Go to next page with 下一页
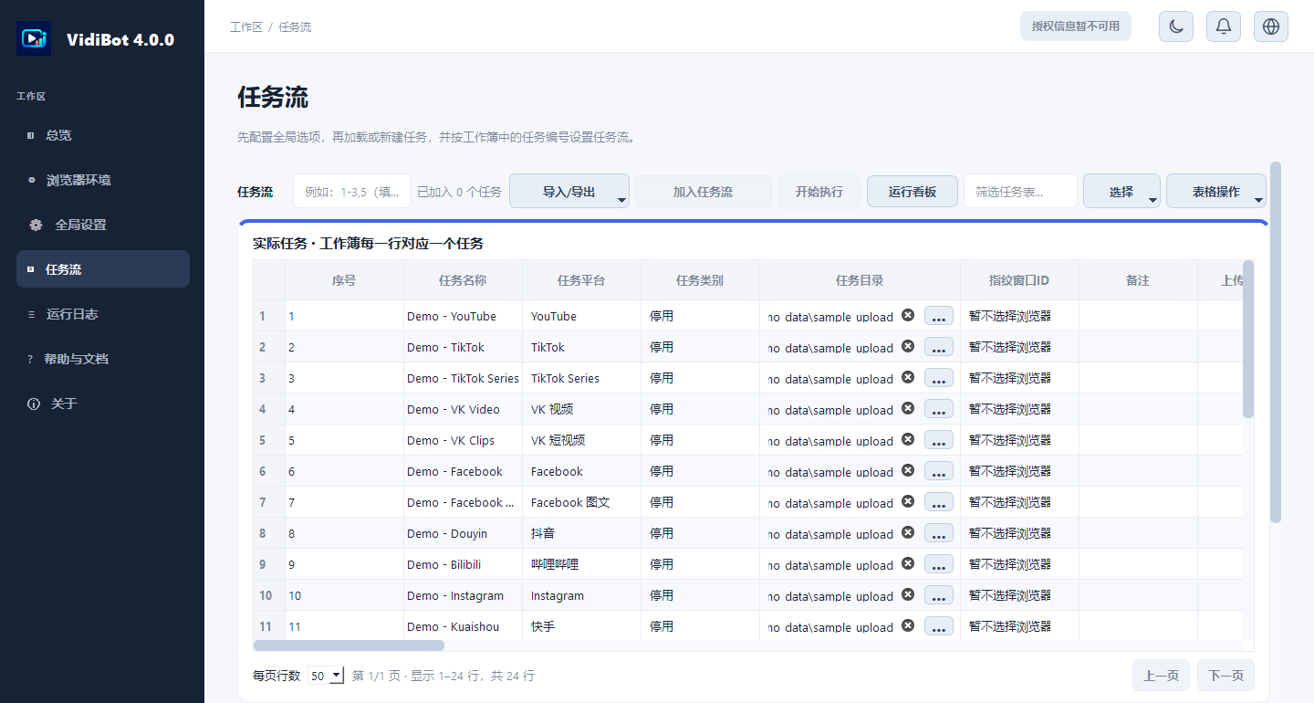The image size is (1314, 703). click(1225, 676)
